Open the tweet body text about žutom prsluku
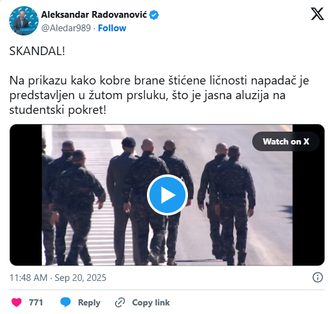The height and width of the screenshot is (314, 330). (159, 95)
